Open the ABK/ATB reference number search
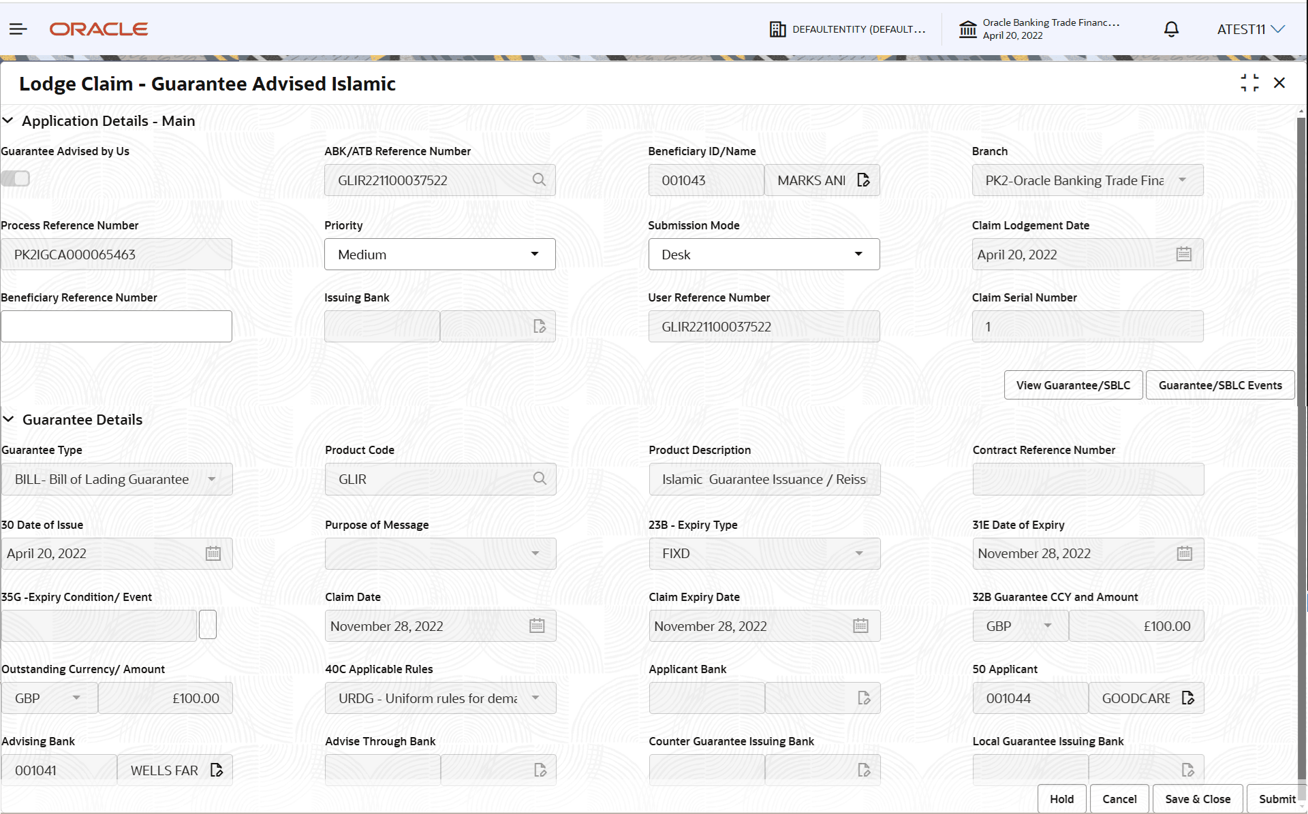Screen dimensions: 1308x814 pyautogui.click(x=539, y=180)
